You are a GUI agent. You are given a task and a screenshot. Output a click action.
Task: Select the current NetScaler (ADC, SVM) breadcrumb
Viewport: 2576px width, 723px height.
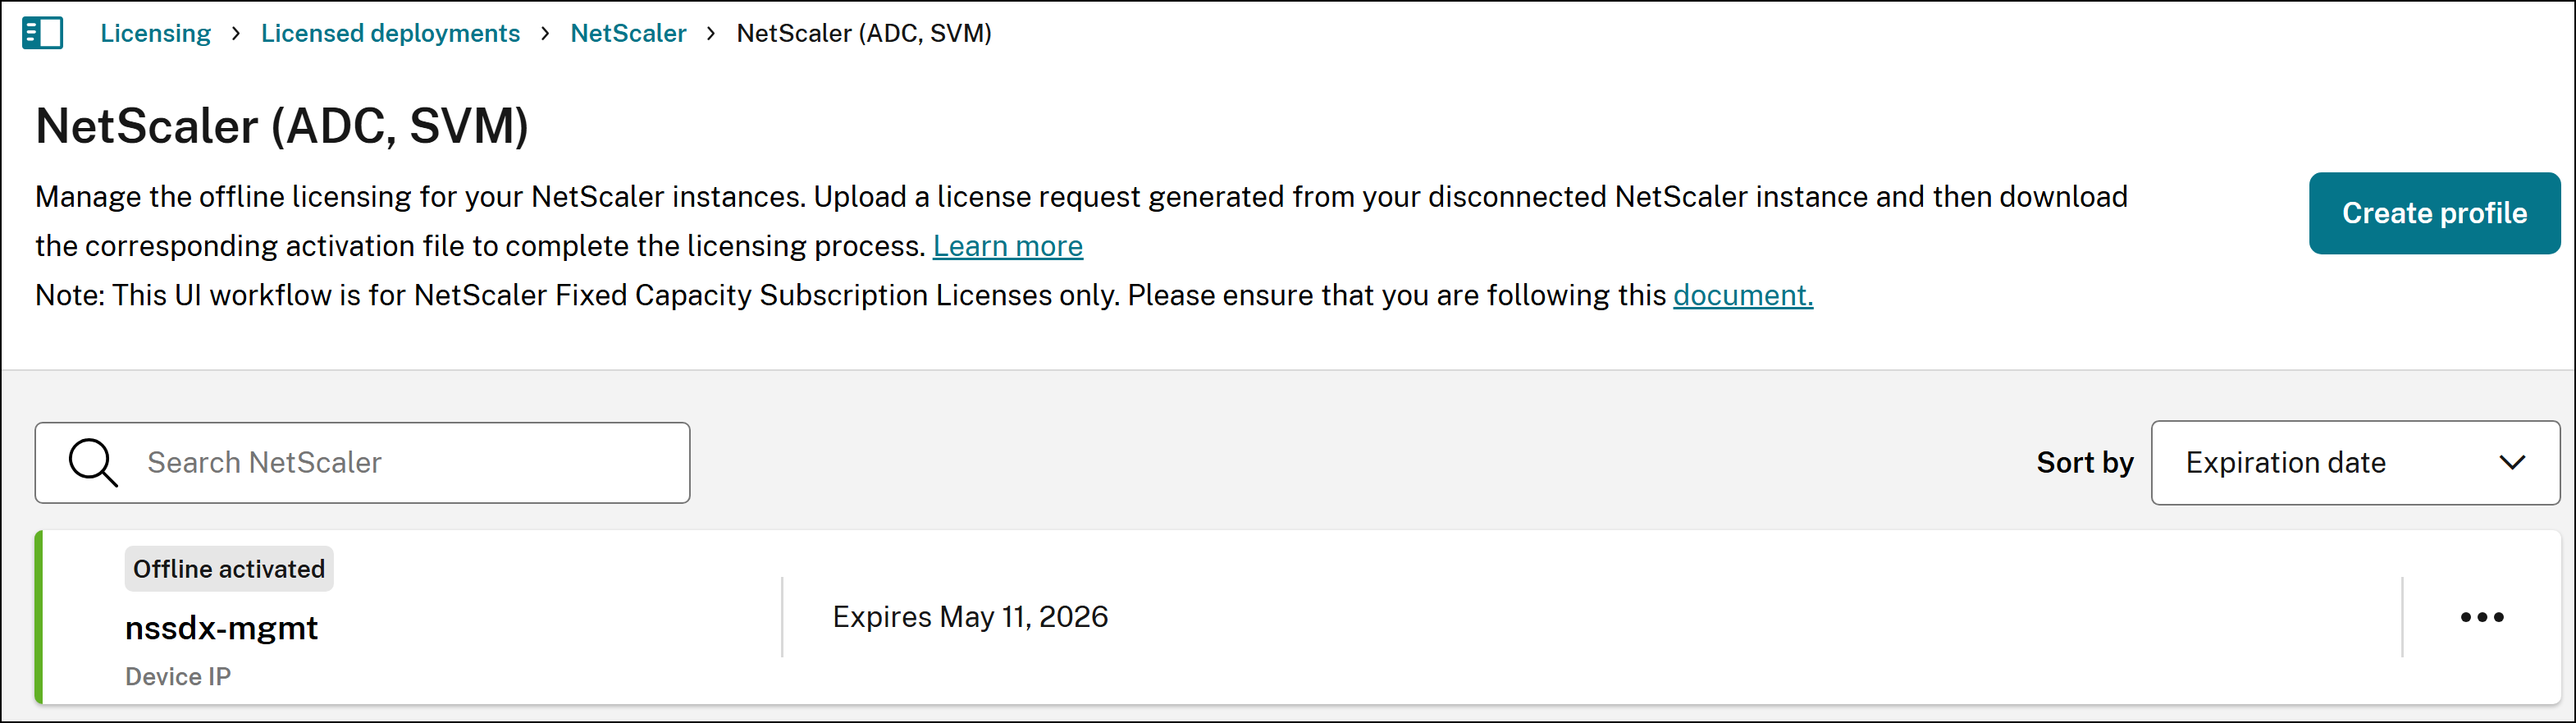pyautogui.click(x=864, y=33)
